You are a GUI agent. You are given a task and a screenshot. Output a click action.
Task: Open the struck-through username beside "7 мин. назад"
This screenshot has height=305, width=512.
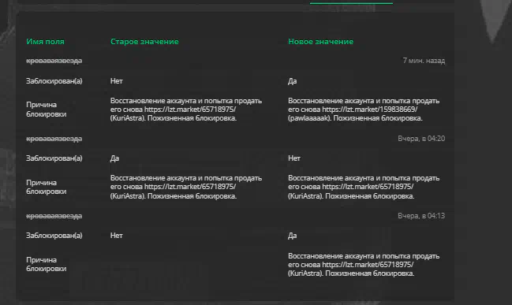(x=54, y=61)
